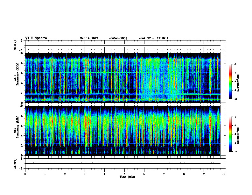Click the "8" kHz tick of ch.1 spectrogram
The height and width of the screenshot is (195, 252).
coord(22,63)
